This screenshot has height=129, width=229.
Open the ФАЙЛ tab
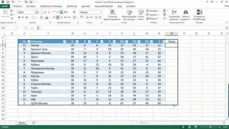coord(5,6)
